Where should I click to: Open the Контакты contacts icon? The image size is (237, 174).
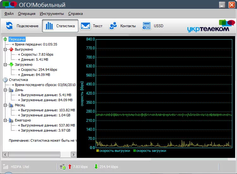tap(113, 26)
